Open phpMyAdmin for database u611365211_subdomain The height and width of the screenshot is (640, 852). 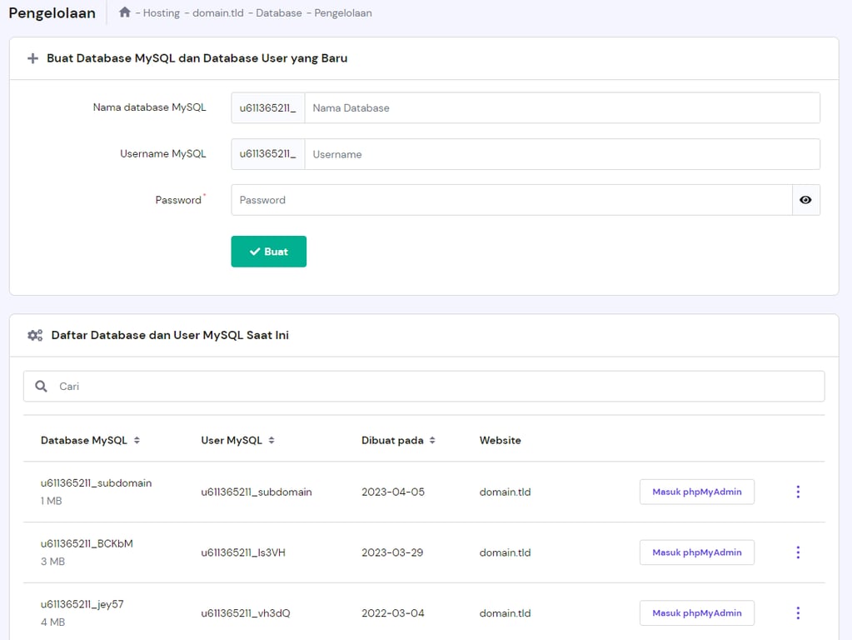(696, 492)
